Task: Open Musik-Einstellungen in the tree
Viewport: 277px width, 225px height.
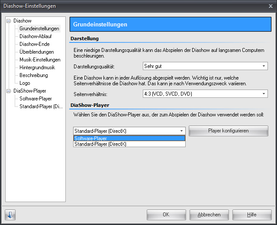Action: [x=40, y=60]
